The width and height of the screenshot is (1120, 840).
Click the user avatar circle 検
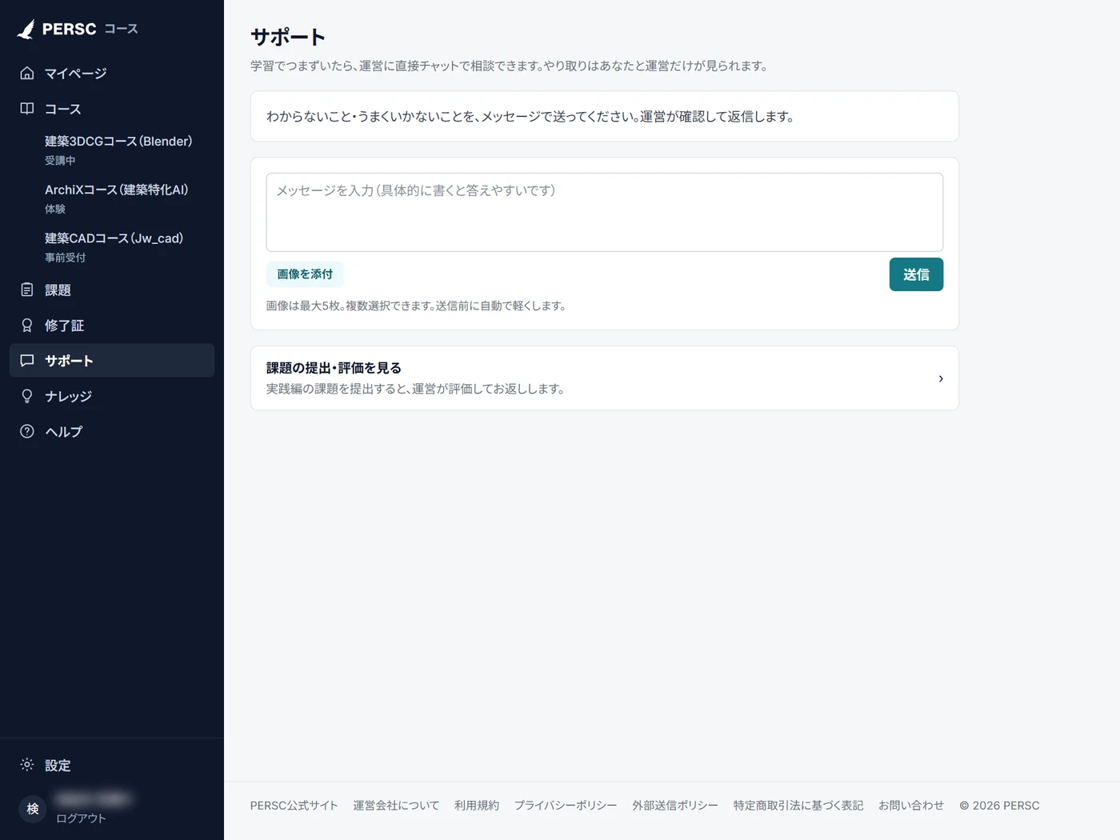[x=33, y=809]
